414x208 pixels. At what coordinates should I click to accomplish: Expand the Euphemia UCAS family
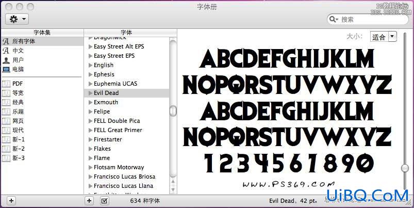[90, 84]
